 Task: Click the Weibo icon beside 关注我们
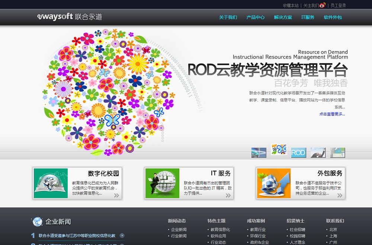[323, 5]
